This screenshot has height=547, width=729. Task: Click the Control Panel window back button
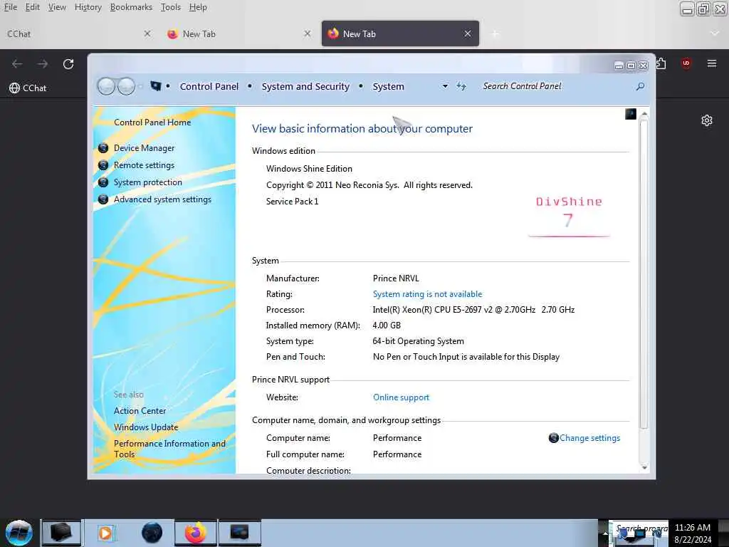tap(107, 86)
